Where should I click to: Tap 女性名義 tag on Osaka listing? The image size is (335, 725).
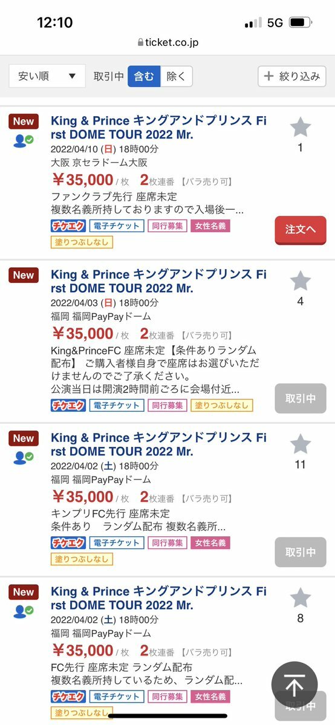coord(210,226)
